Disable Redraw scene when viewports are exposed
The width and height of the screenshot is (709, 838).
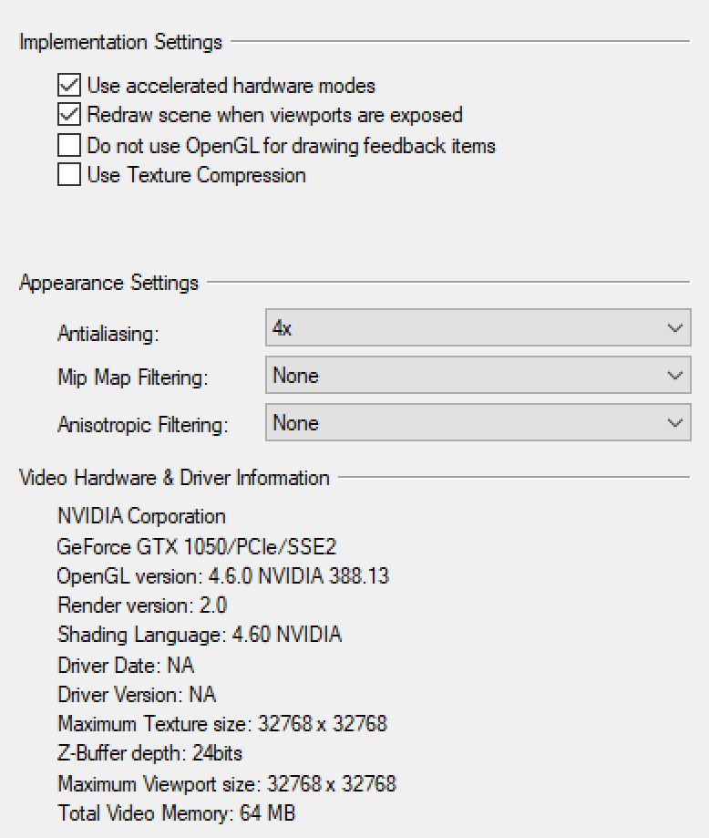click(x=69, y=114)
